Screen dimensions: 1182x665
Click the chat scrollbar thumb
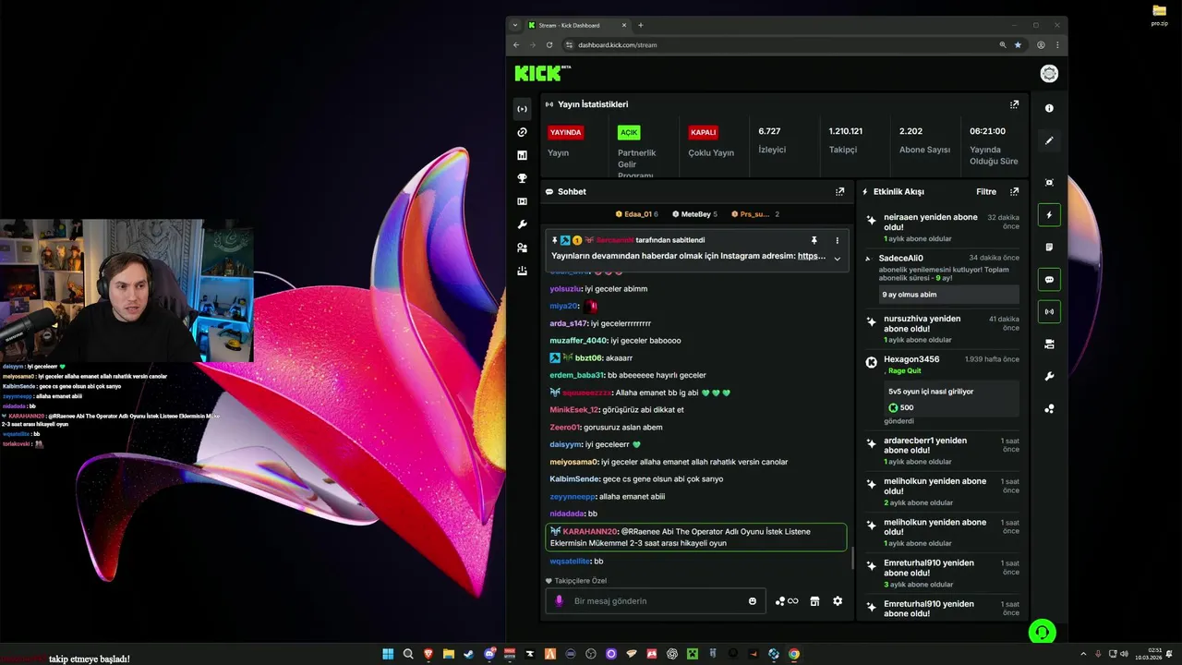click(851, 558)
